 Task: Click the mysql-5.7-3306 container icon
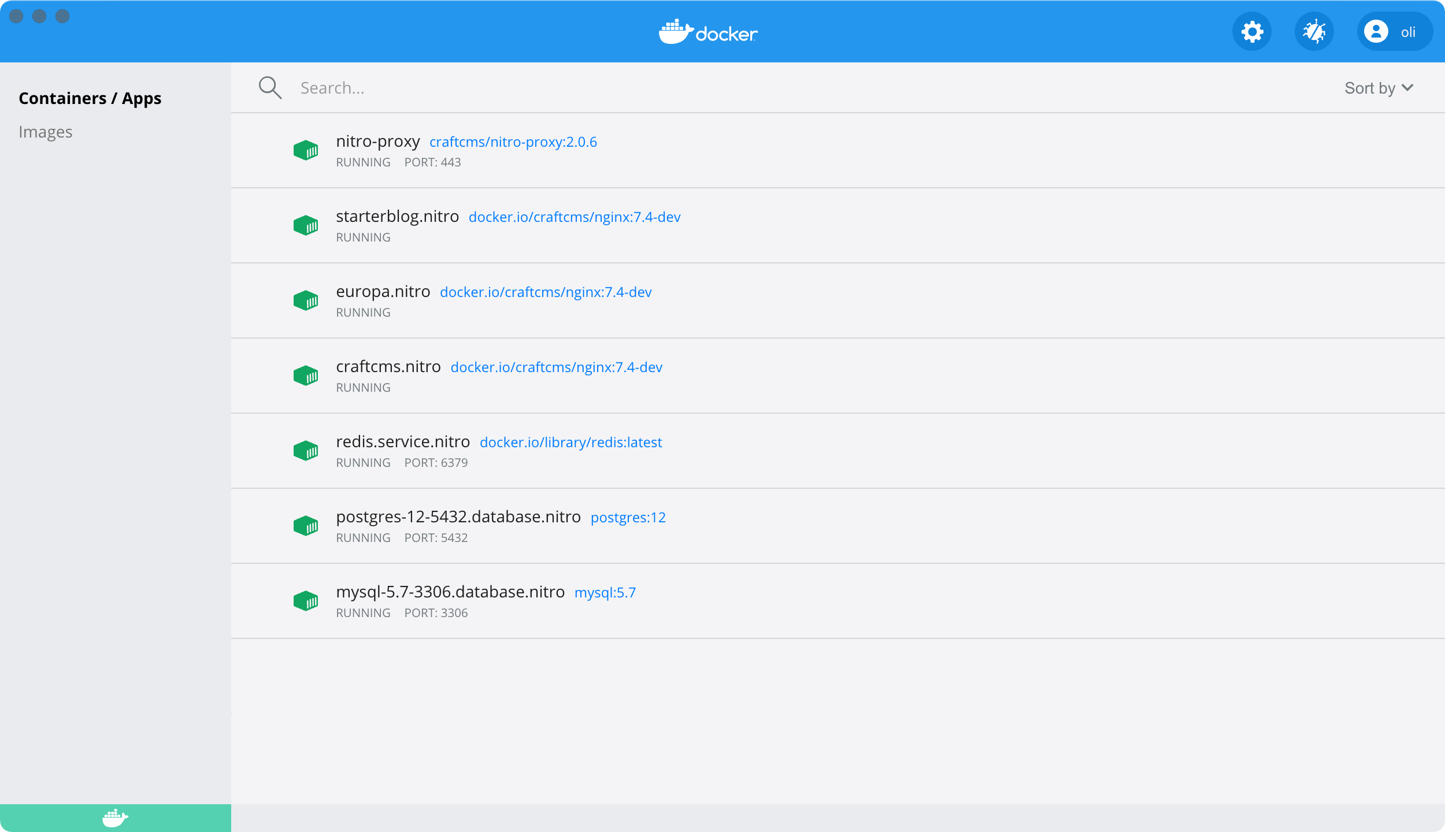(306, 601)
